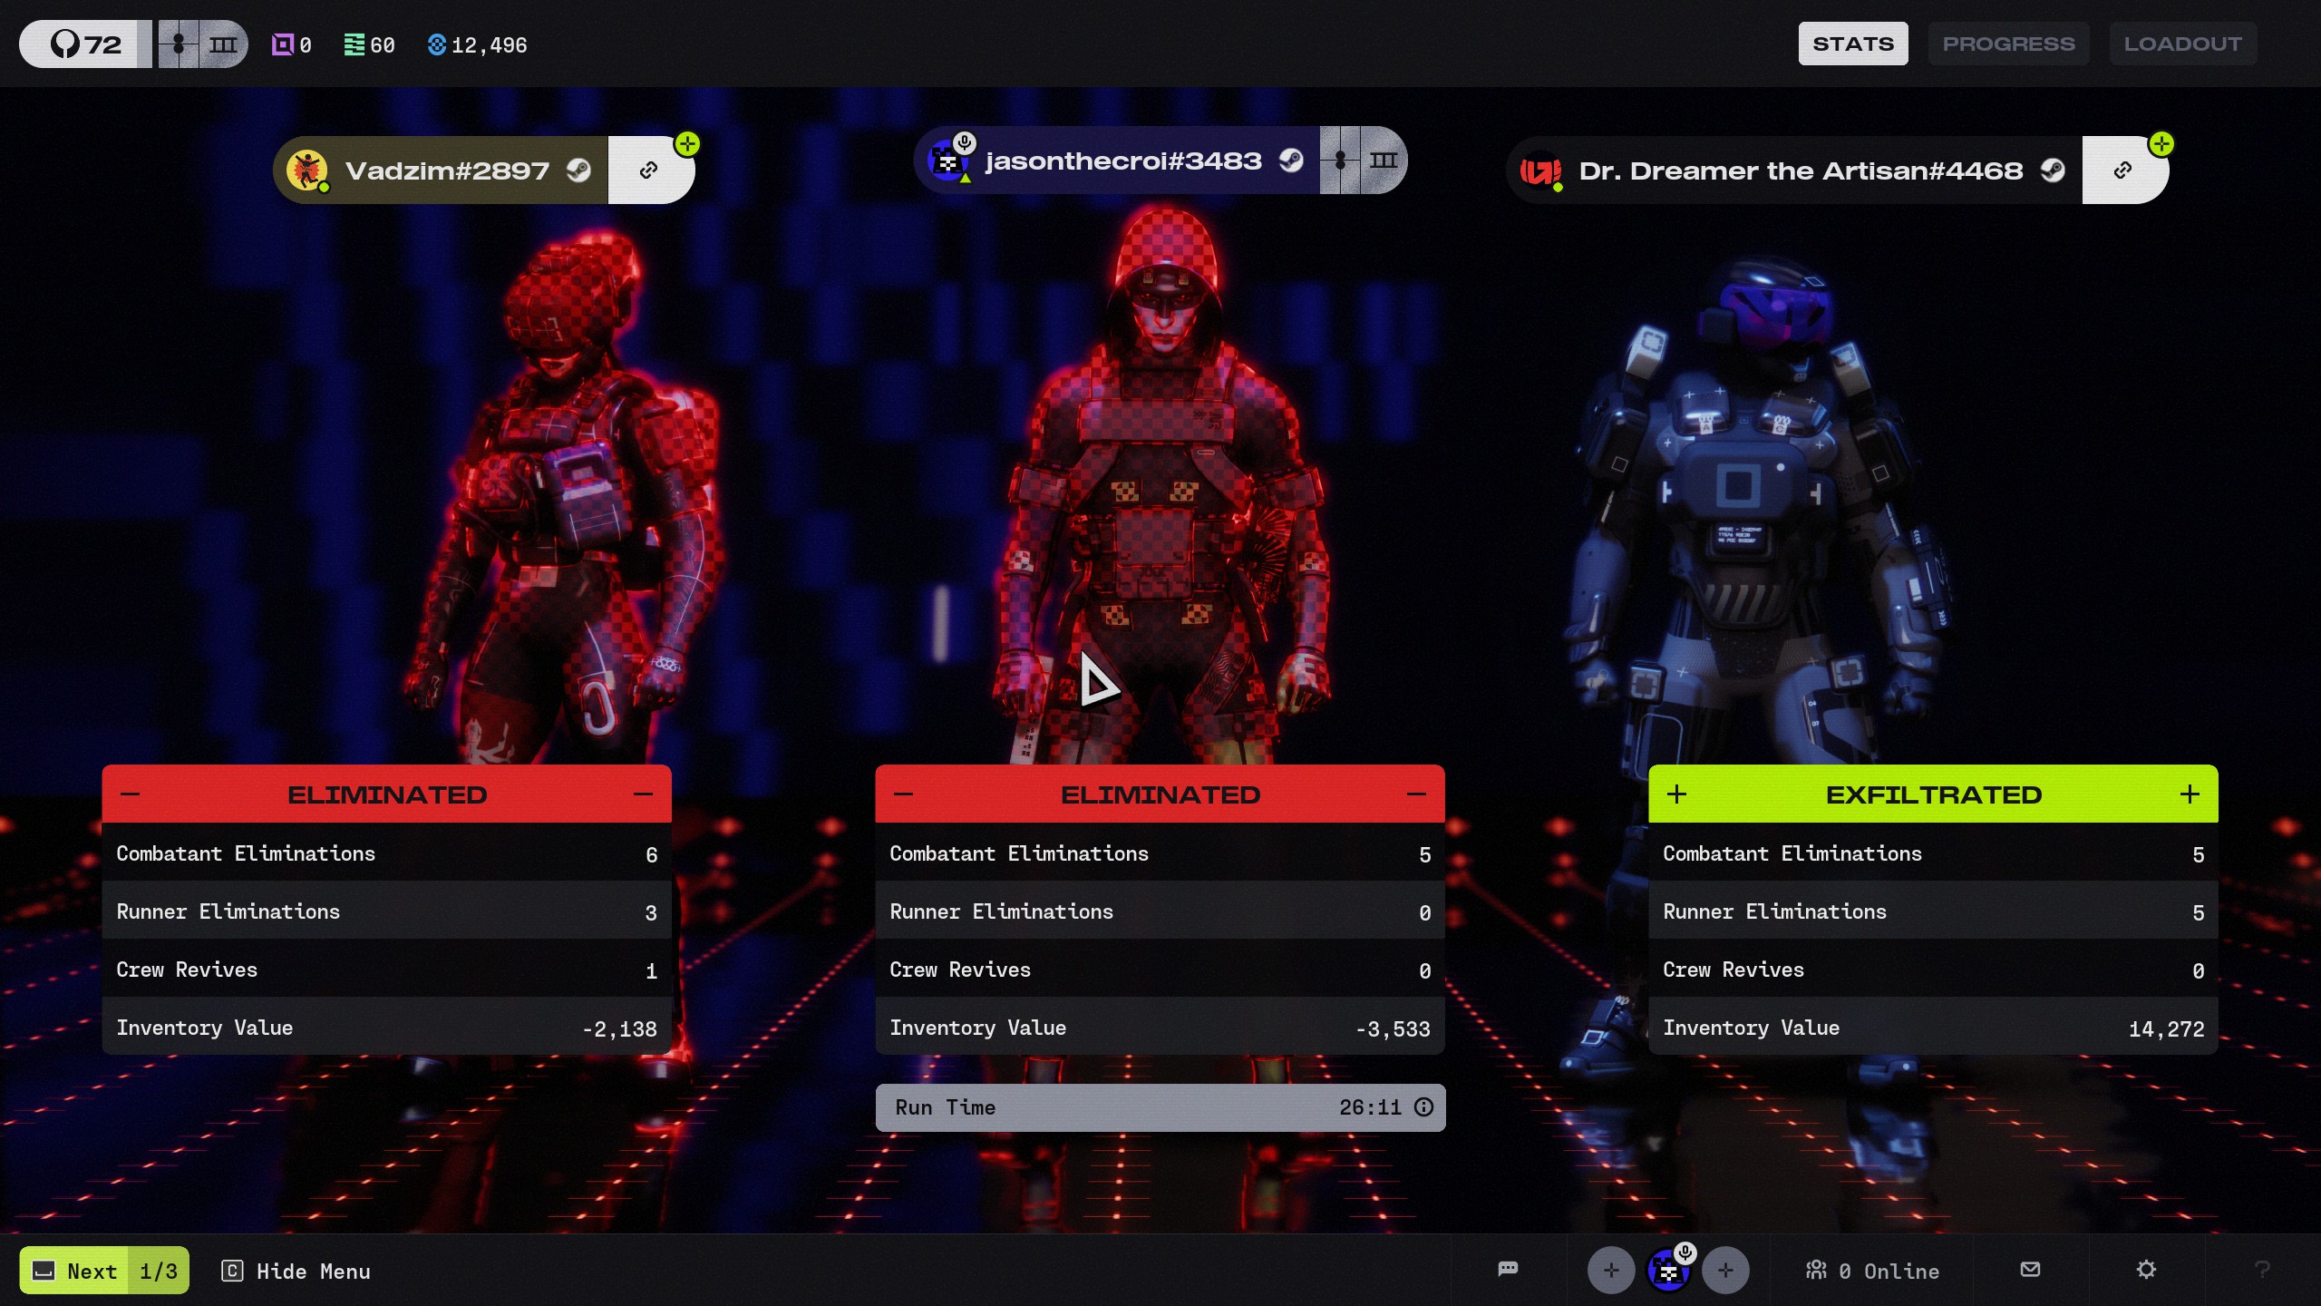Collapse jasonthecroi's ELIMINATED panel header
2321x1306 pixels.
(1160, 794)
